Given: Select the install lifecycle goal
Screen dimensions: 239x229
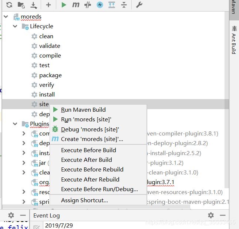Looking at the screenshot, I should click(x=47, y=95).
